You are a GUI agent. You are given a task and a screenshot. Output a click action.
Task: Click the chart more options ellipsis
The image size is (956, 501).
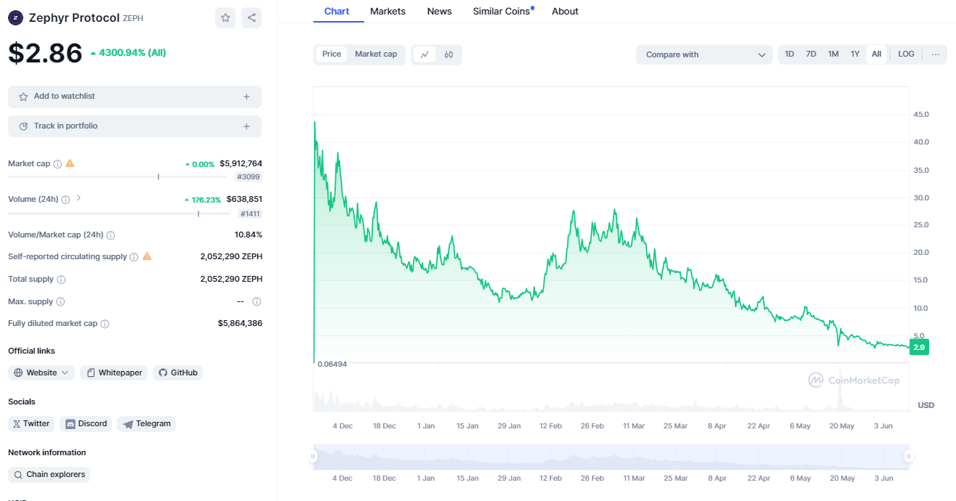(935, 54)
